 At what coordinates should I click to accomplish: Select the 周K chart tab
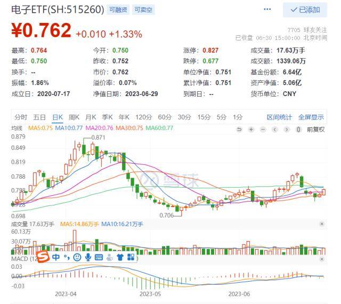tap(74, 117)
